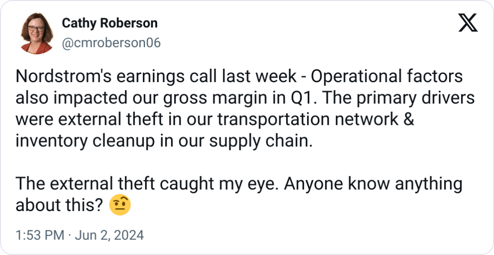The height and width of the screenshot is (255, 494).
Task: Click the Jun 2, 2024 date
Action: coord(110,235)
